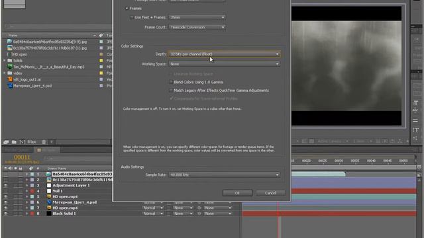Toggle visibility eye of layer 7 HD open.mp4
Screen dimensions: 424x238
coord(5,208)
